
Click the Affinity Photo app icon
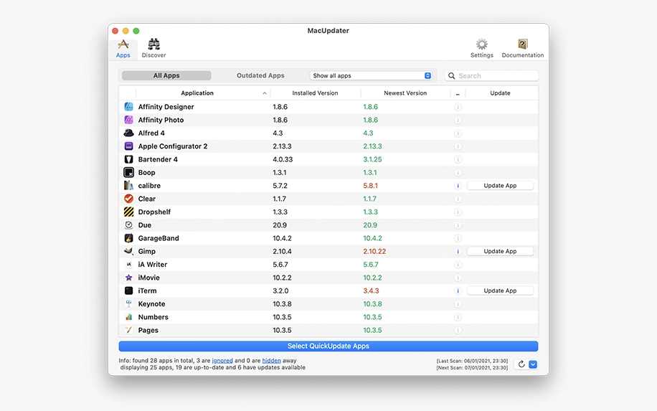[x=128, y=120]
